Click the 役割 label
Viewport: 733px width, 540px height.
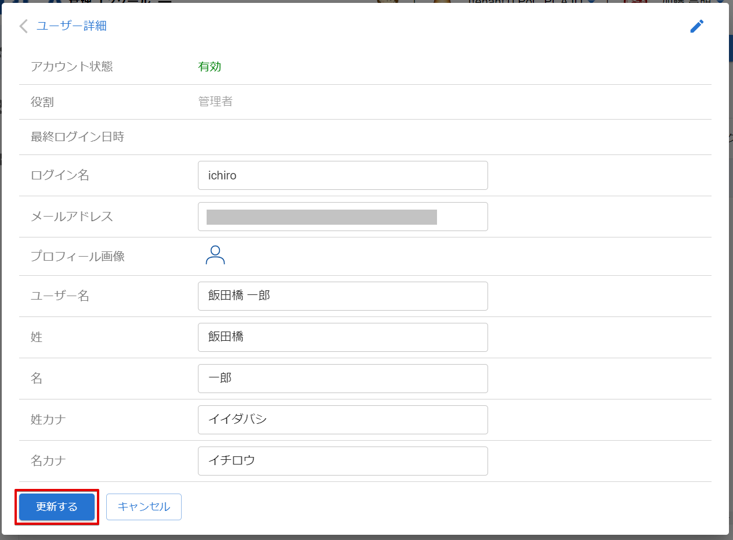[42, 102]
